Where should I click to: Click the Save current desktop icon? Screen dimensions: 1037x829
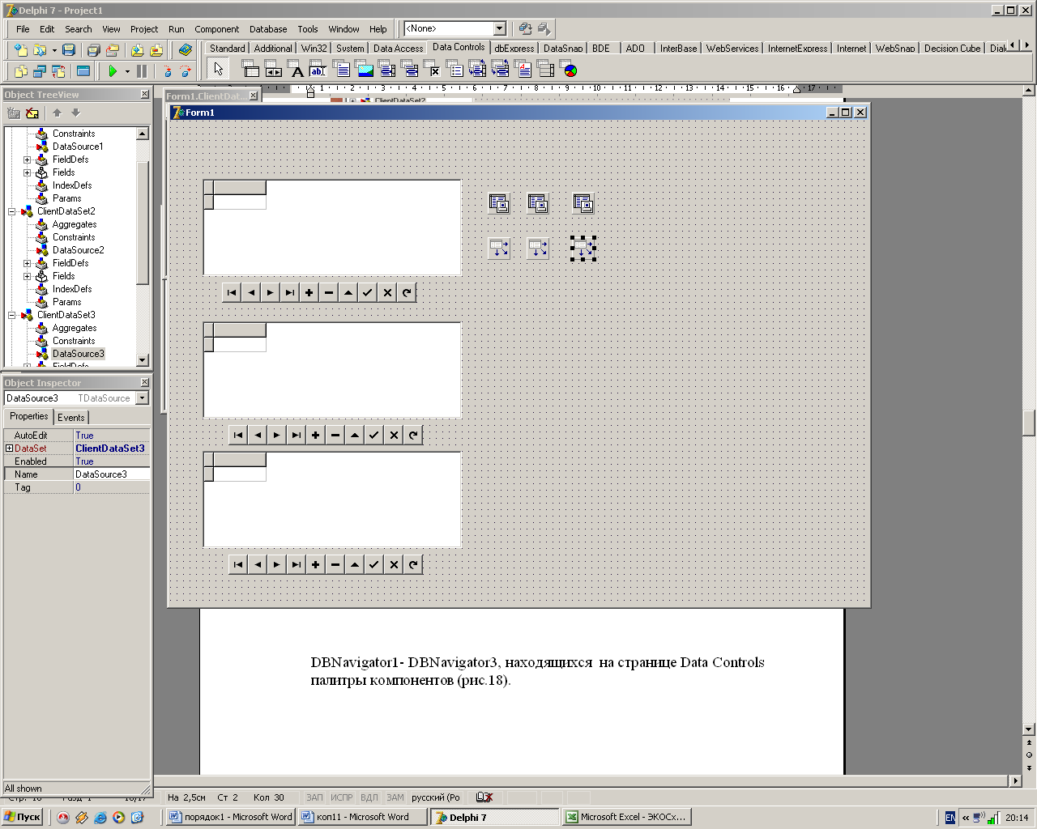coord(525,29)
